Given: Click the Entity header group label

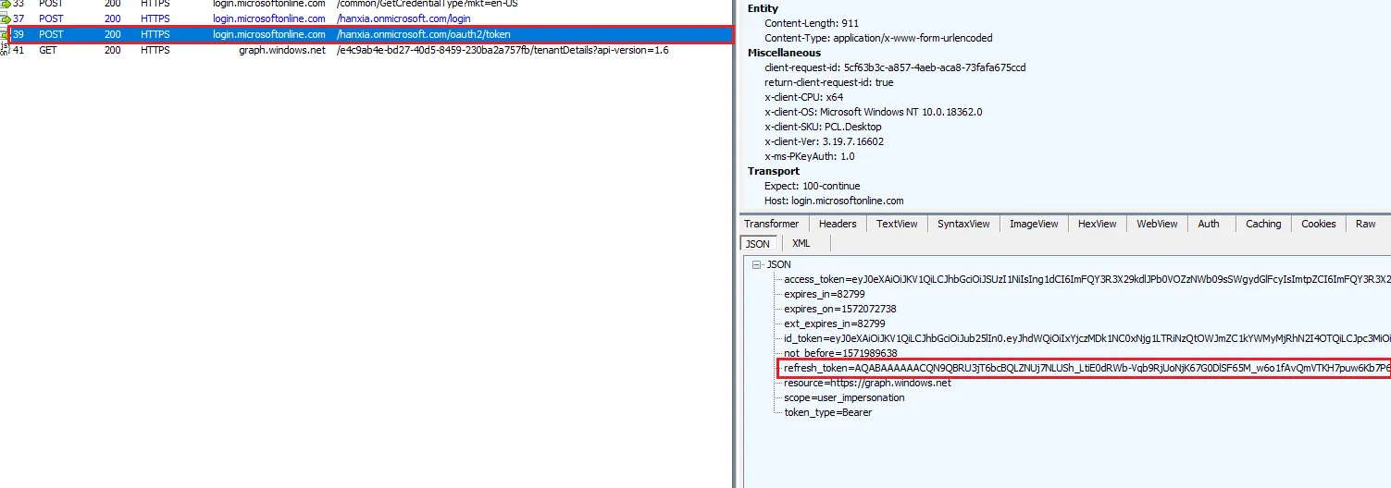Looking at the screenshot, I should 763,8.
